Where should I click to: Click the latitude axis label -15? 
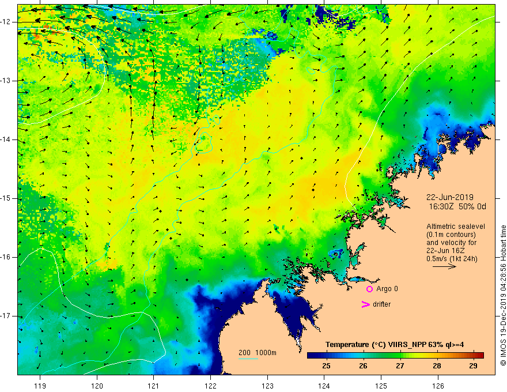(6, 198)
